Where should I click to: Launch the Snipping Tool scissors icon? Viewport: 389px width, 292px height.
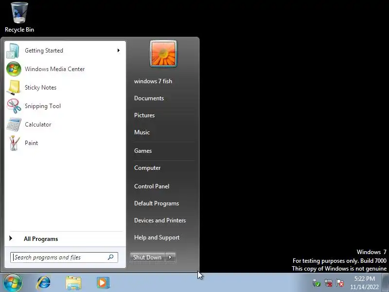coord(14,106)
